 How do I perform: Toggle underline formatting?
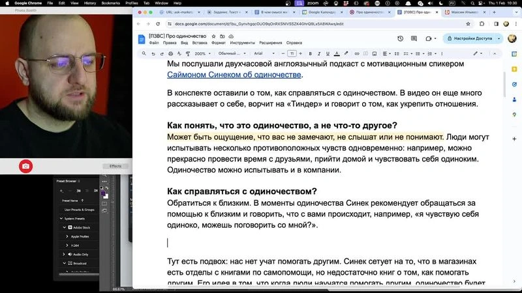click(328, 53)
